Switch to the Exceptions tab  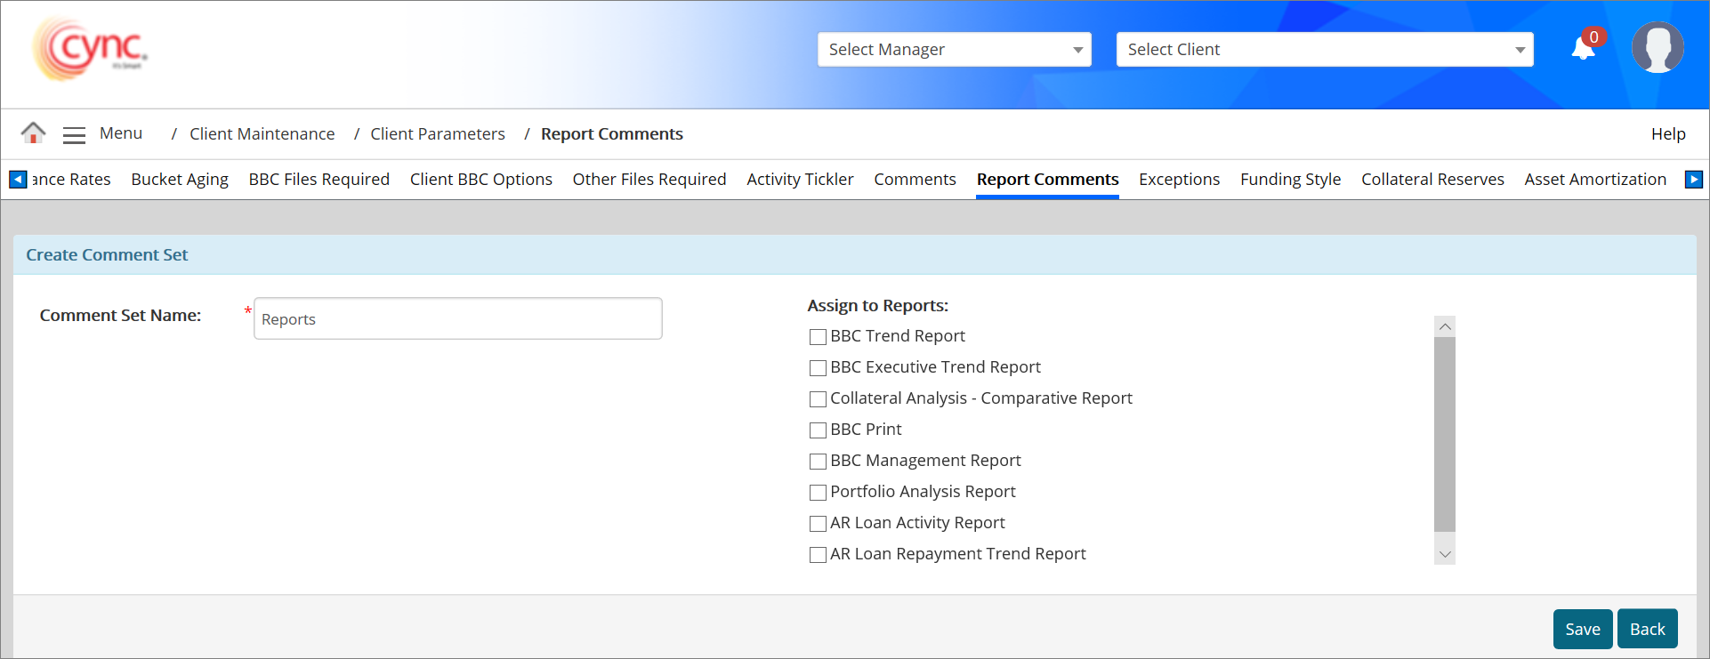tap(1179, 180)
